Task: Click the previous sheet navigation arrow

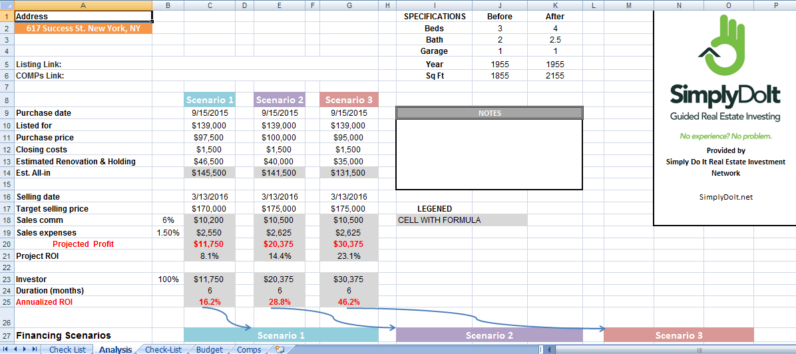Action: point(15,349)
